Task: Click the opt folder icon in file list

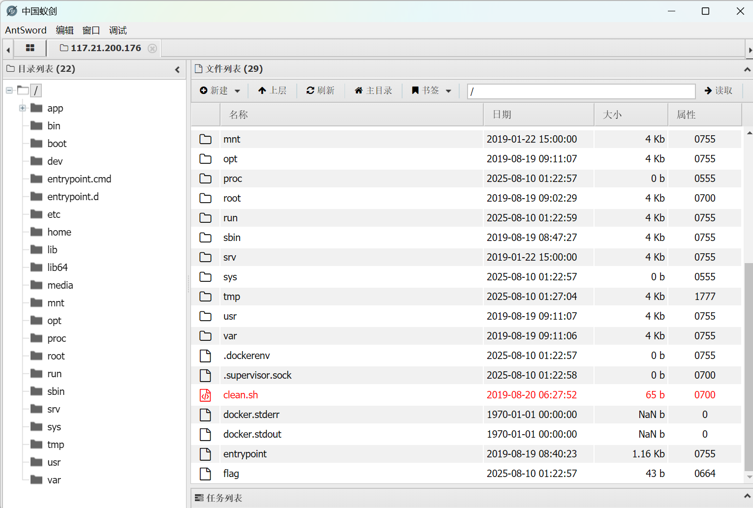Action: coord(205,159)
